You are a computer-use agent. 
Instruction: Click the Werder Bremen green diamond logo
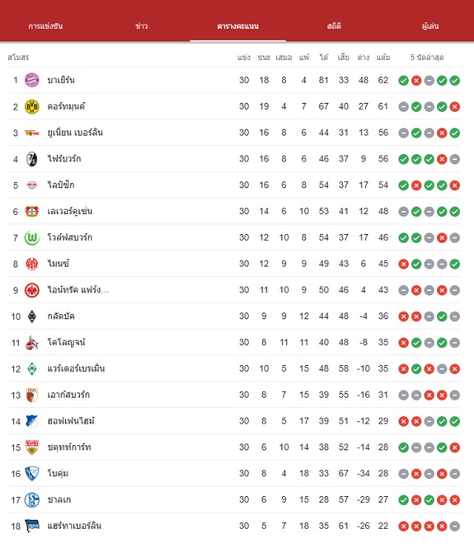[x=32, y=369]
